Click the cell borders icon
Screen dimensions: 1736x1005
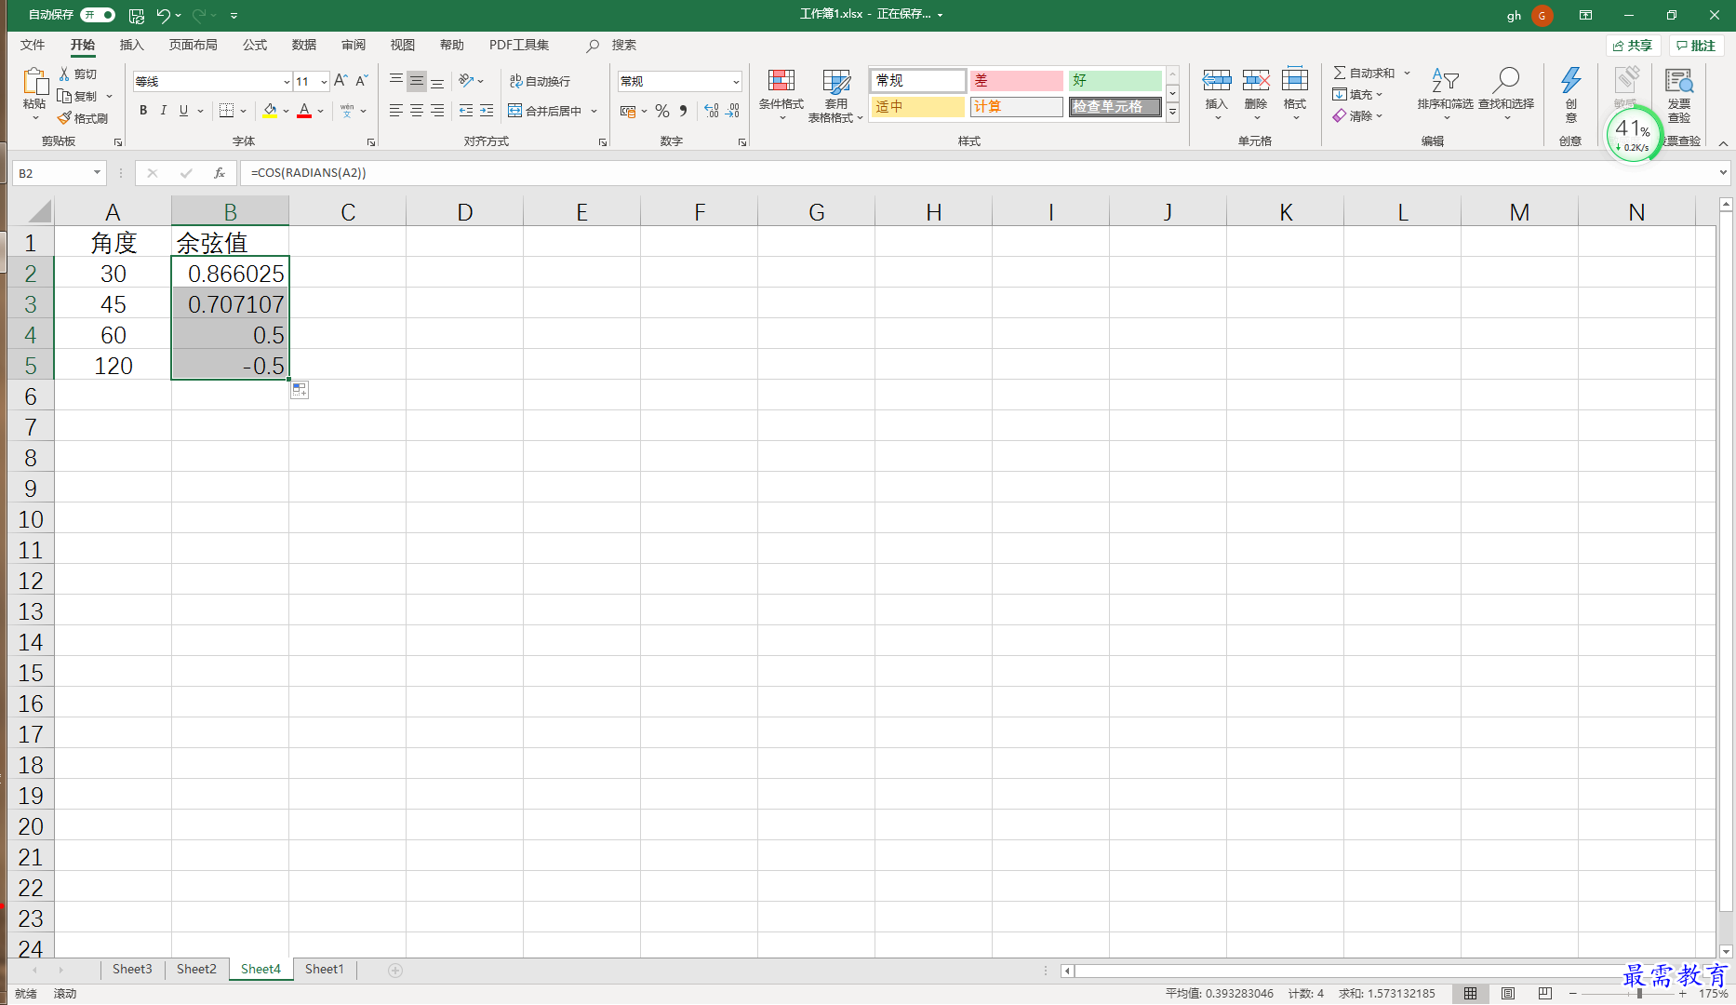pos(227,111)
